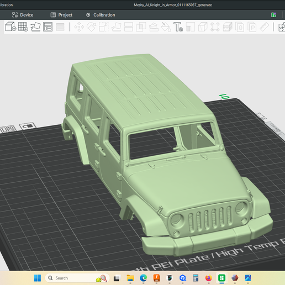Click the green icon in top bar

pyautogui.click(x=273, y=15)
